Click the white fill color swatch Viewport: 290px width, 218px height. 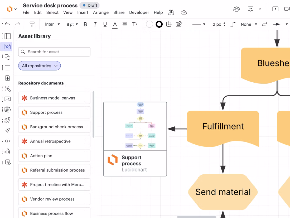149,24
